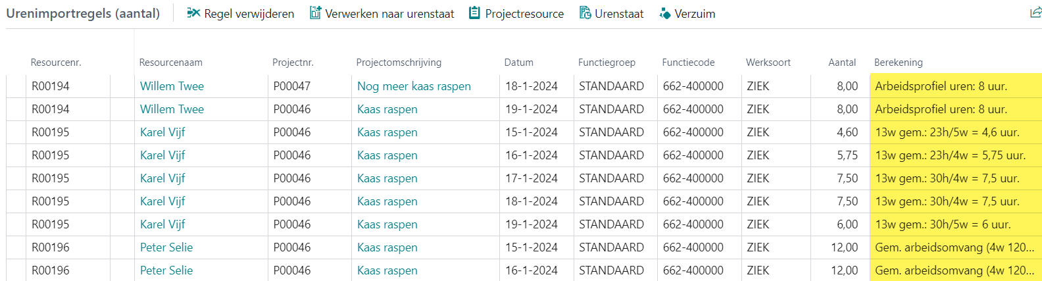The height and width of the screenshot is (281, 1042).
Task: Open the Nog meer kaas raspen project link
Action: (x=414, y=86)
